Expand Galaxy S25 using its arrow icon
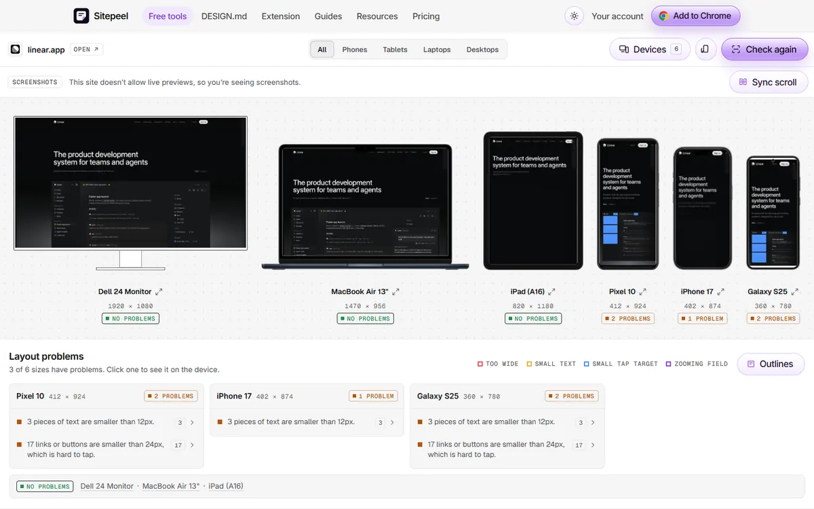This screenshot has width=814, height=509. pyautogui.click(x=795, y=292)
